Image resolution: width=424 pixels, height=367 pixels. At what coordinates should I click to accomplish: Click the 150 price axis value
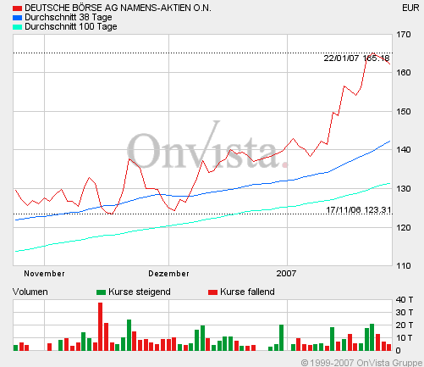(404, 111)
